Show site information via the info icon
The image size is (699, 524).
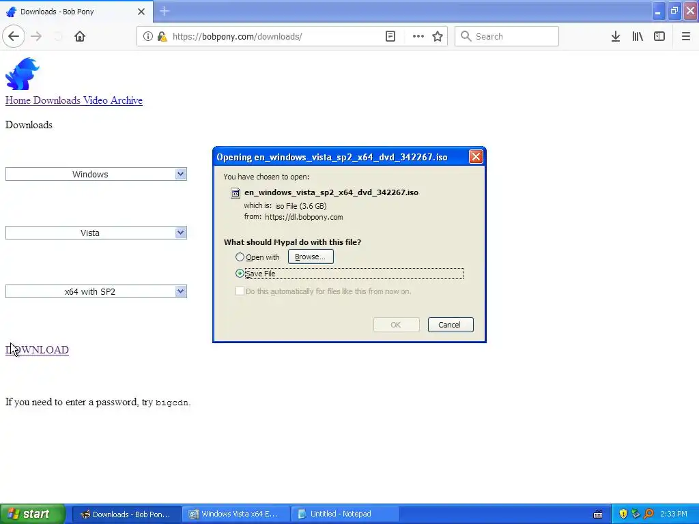pos(147,36)
